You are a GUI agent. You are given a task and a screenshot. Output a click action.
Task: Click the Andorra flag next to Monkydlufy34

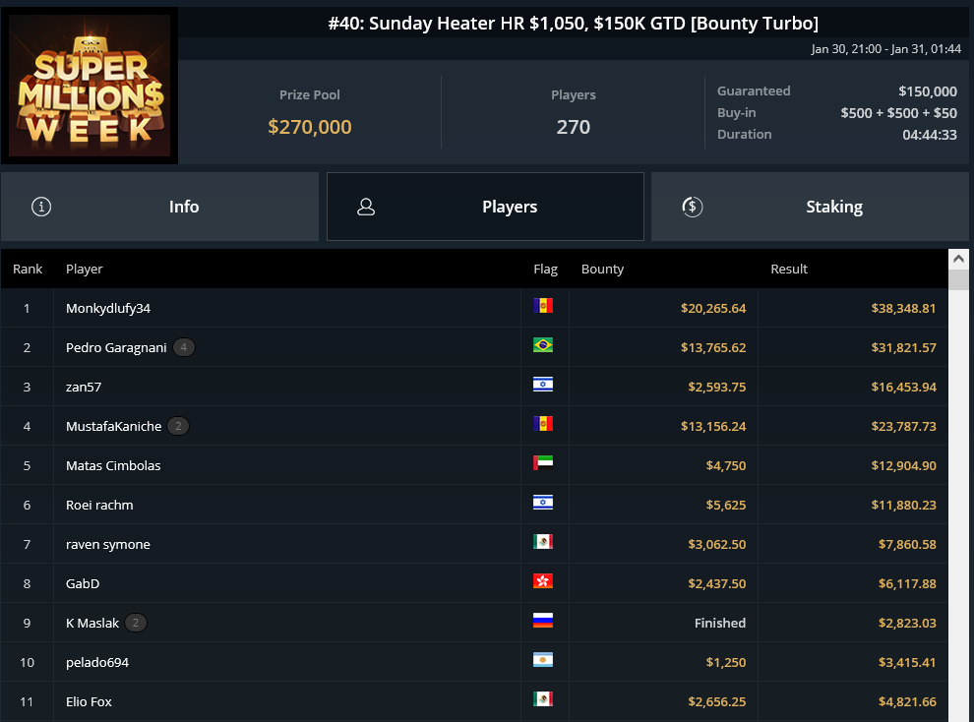pyautogui.click(x=543, y=306)
